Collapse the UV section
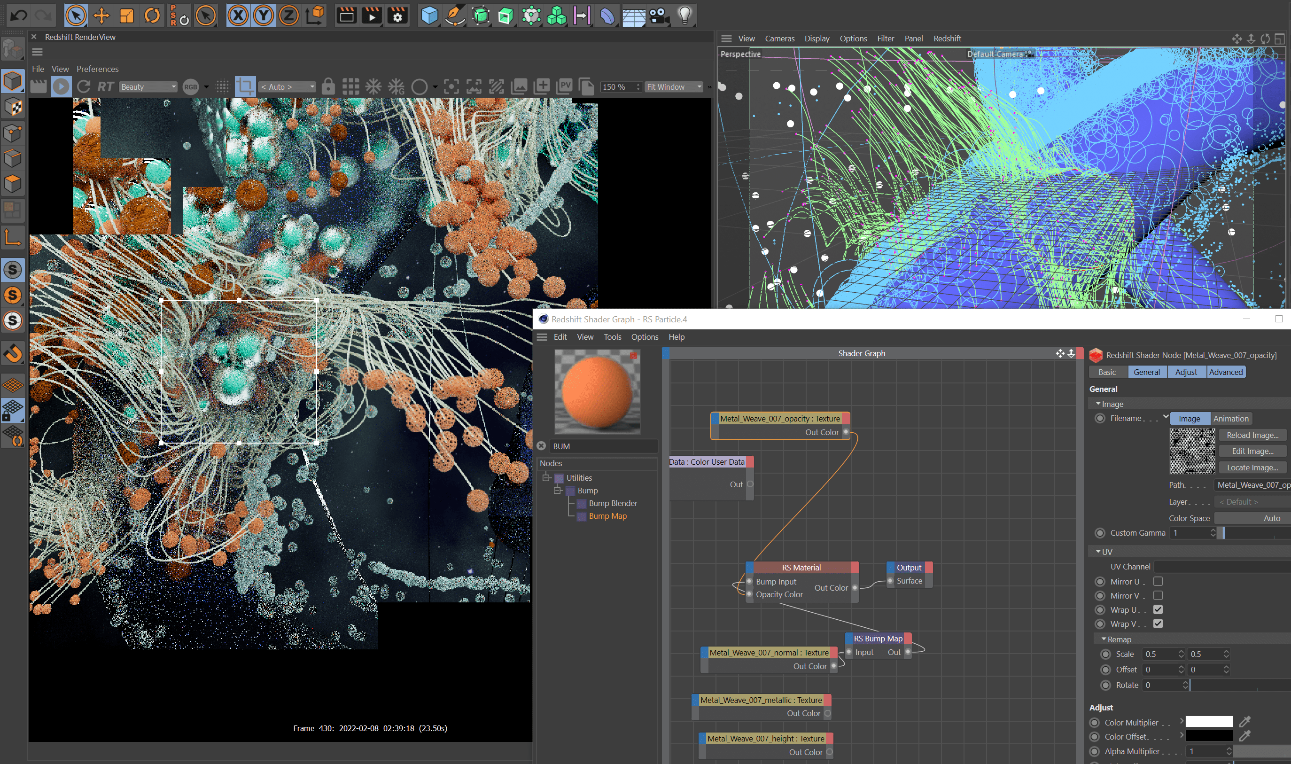The width and height of the screenshot is (1291, 764). pos(1098,551)
